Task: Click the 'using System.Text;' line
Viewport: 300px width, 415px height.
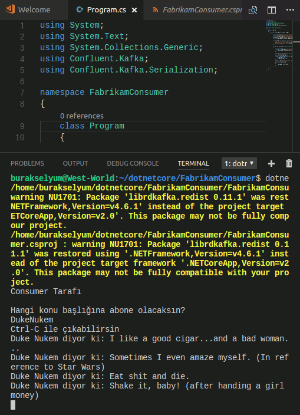Action: (x=84, y=37)
